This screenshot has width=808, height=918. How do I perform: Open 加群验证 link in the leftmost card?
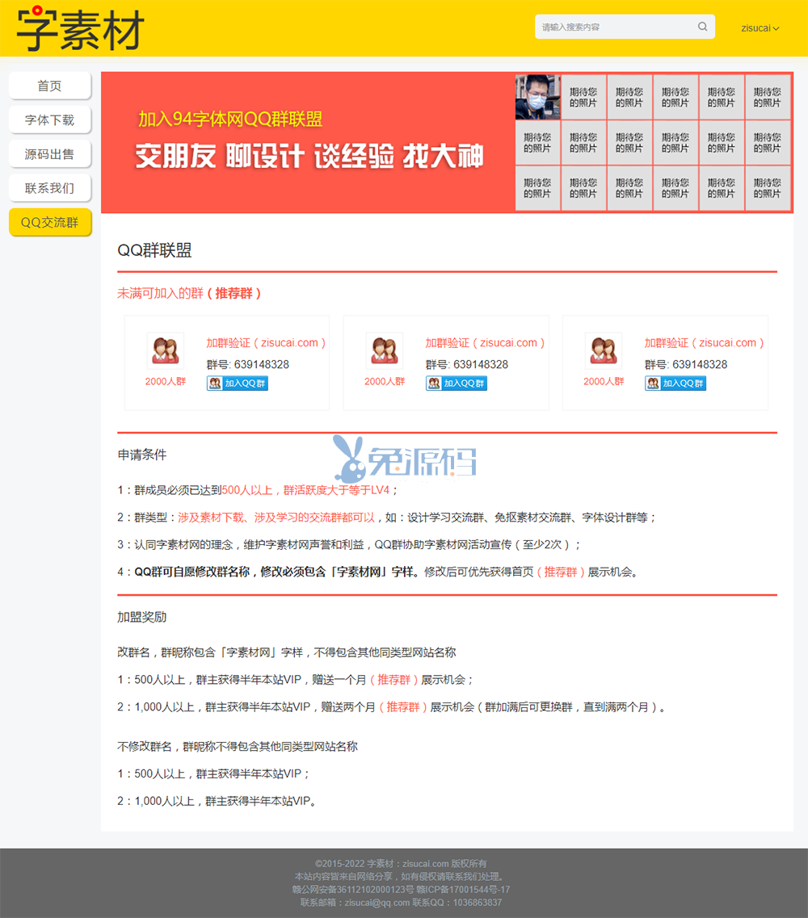coord(266,343)
